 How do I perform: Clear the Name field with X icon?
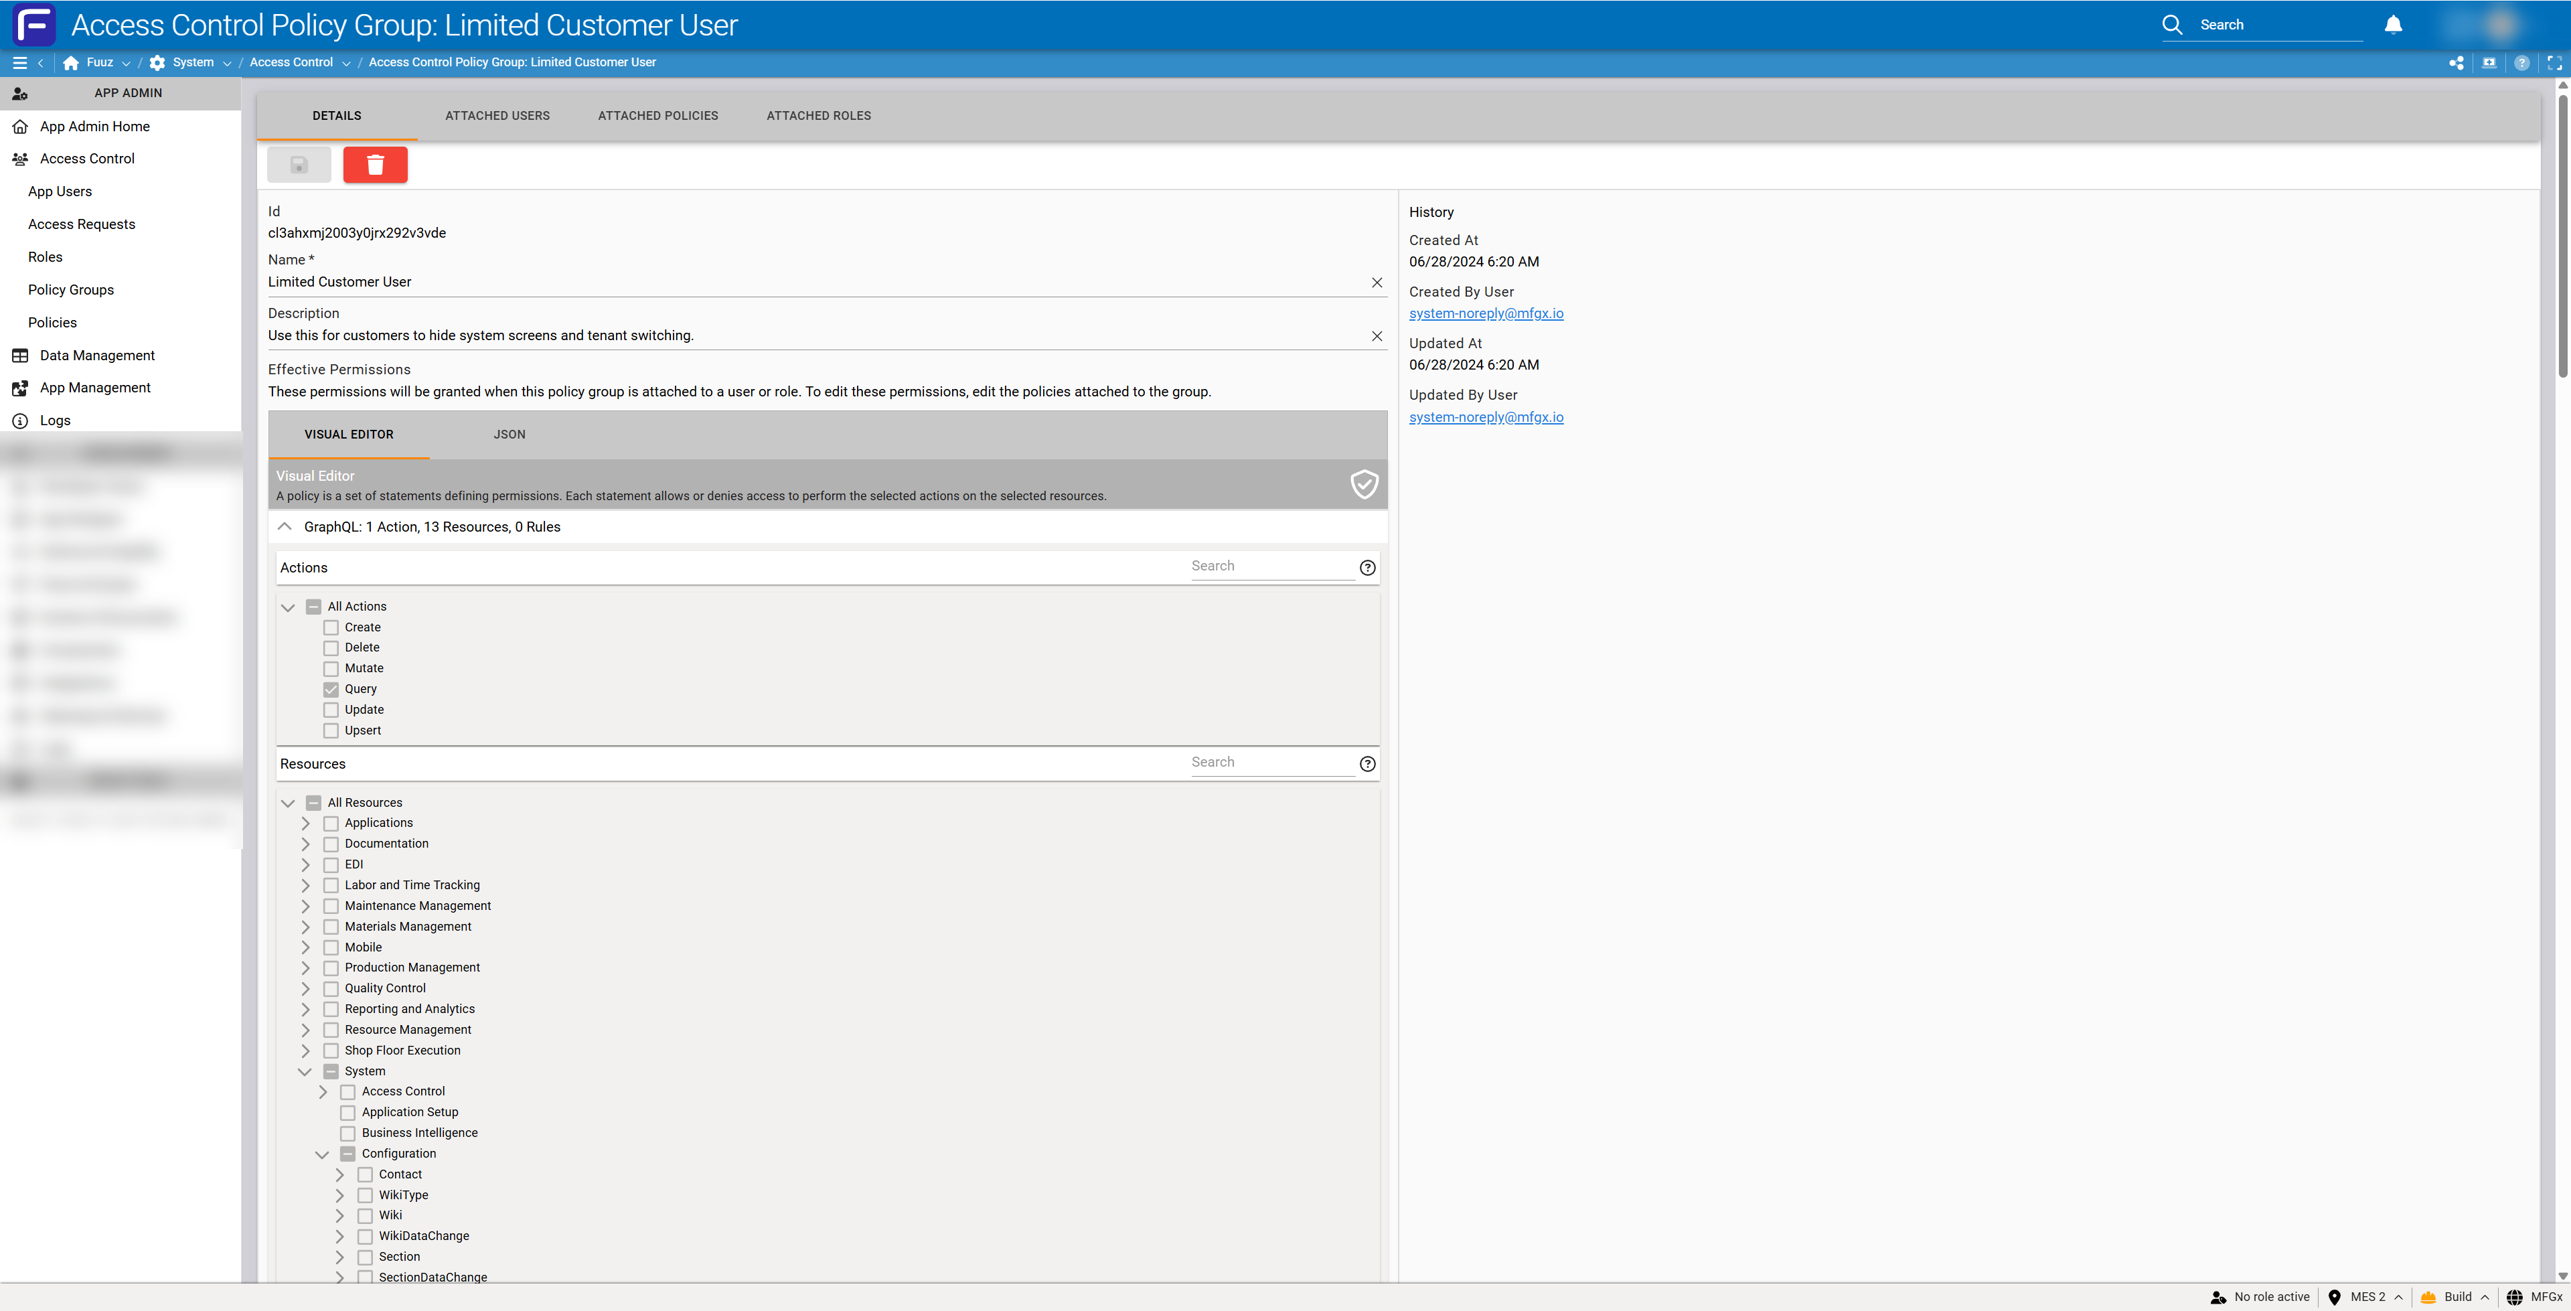point(1377,283)
